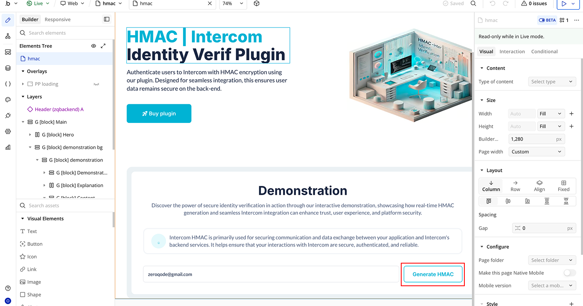
Task: Select Align layout
Action: coord(539,186)
